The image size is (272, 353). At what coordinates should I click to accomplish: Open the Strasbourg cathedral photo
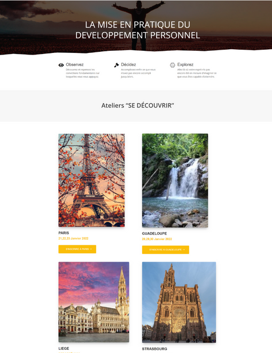pyautogui.click(x=179, y=302)
